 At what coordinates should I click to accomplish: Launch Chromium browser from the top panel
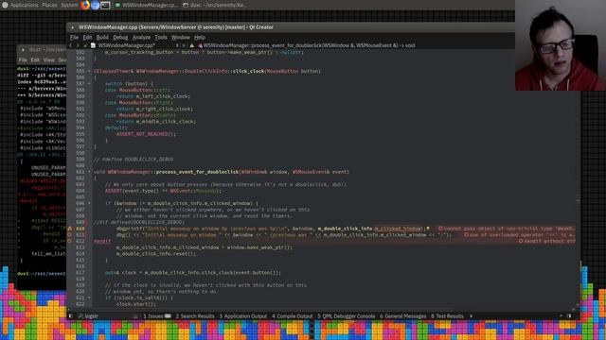(95, 5)
